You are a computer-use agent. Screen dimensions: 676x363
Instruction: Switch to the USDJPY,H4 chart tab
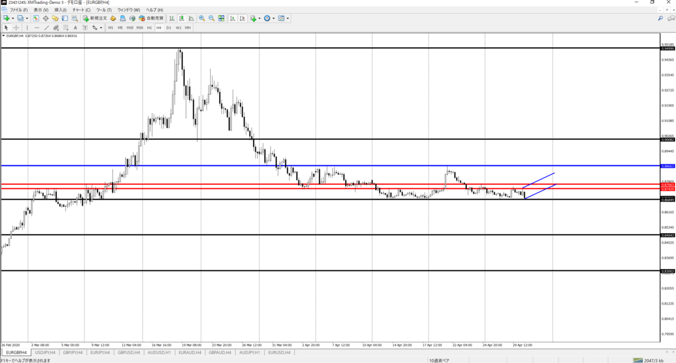pos(45,352)
